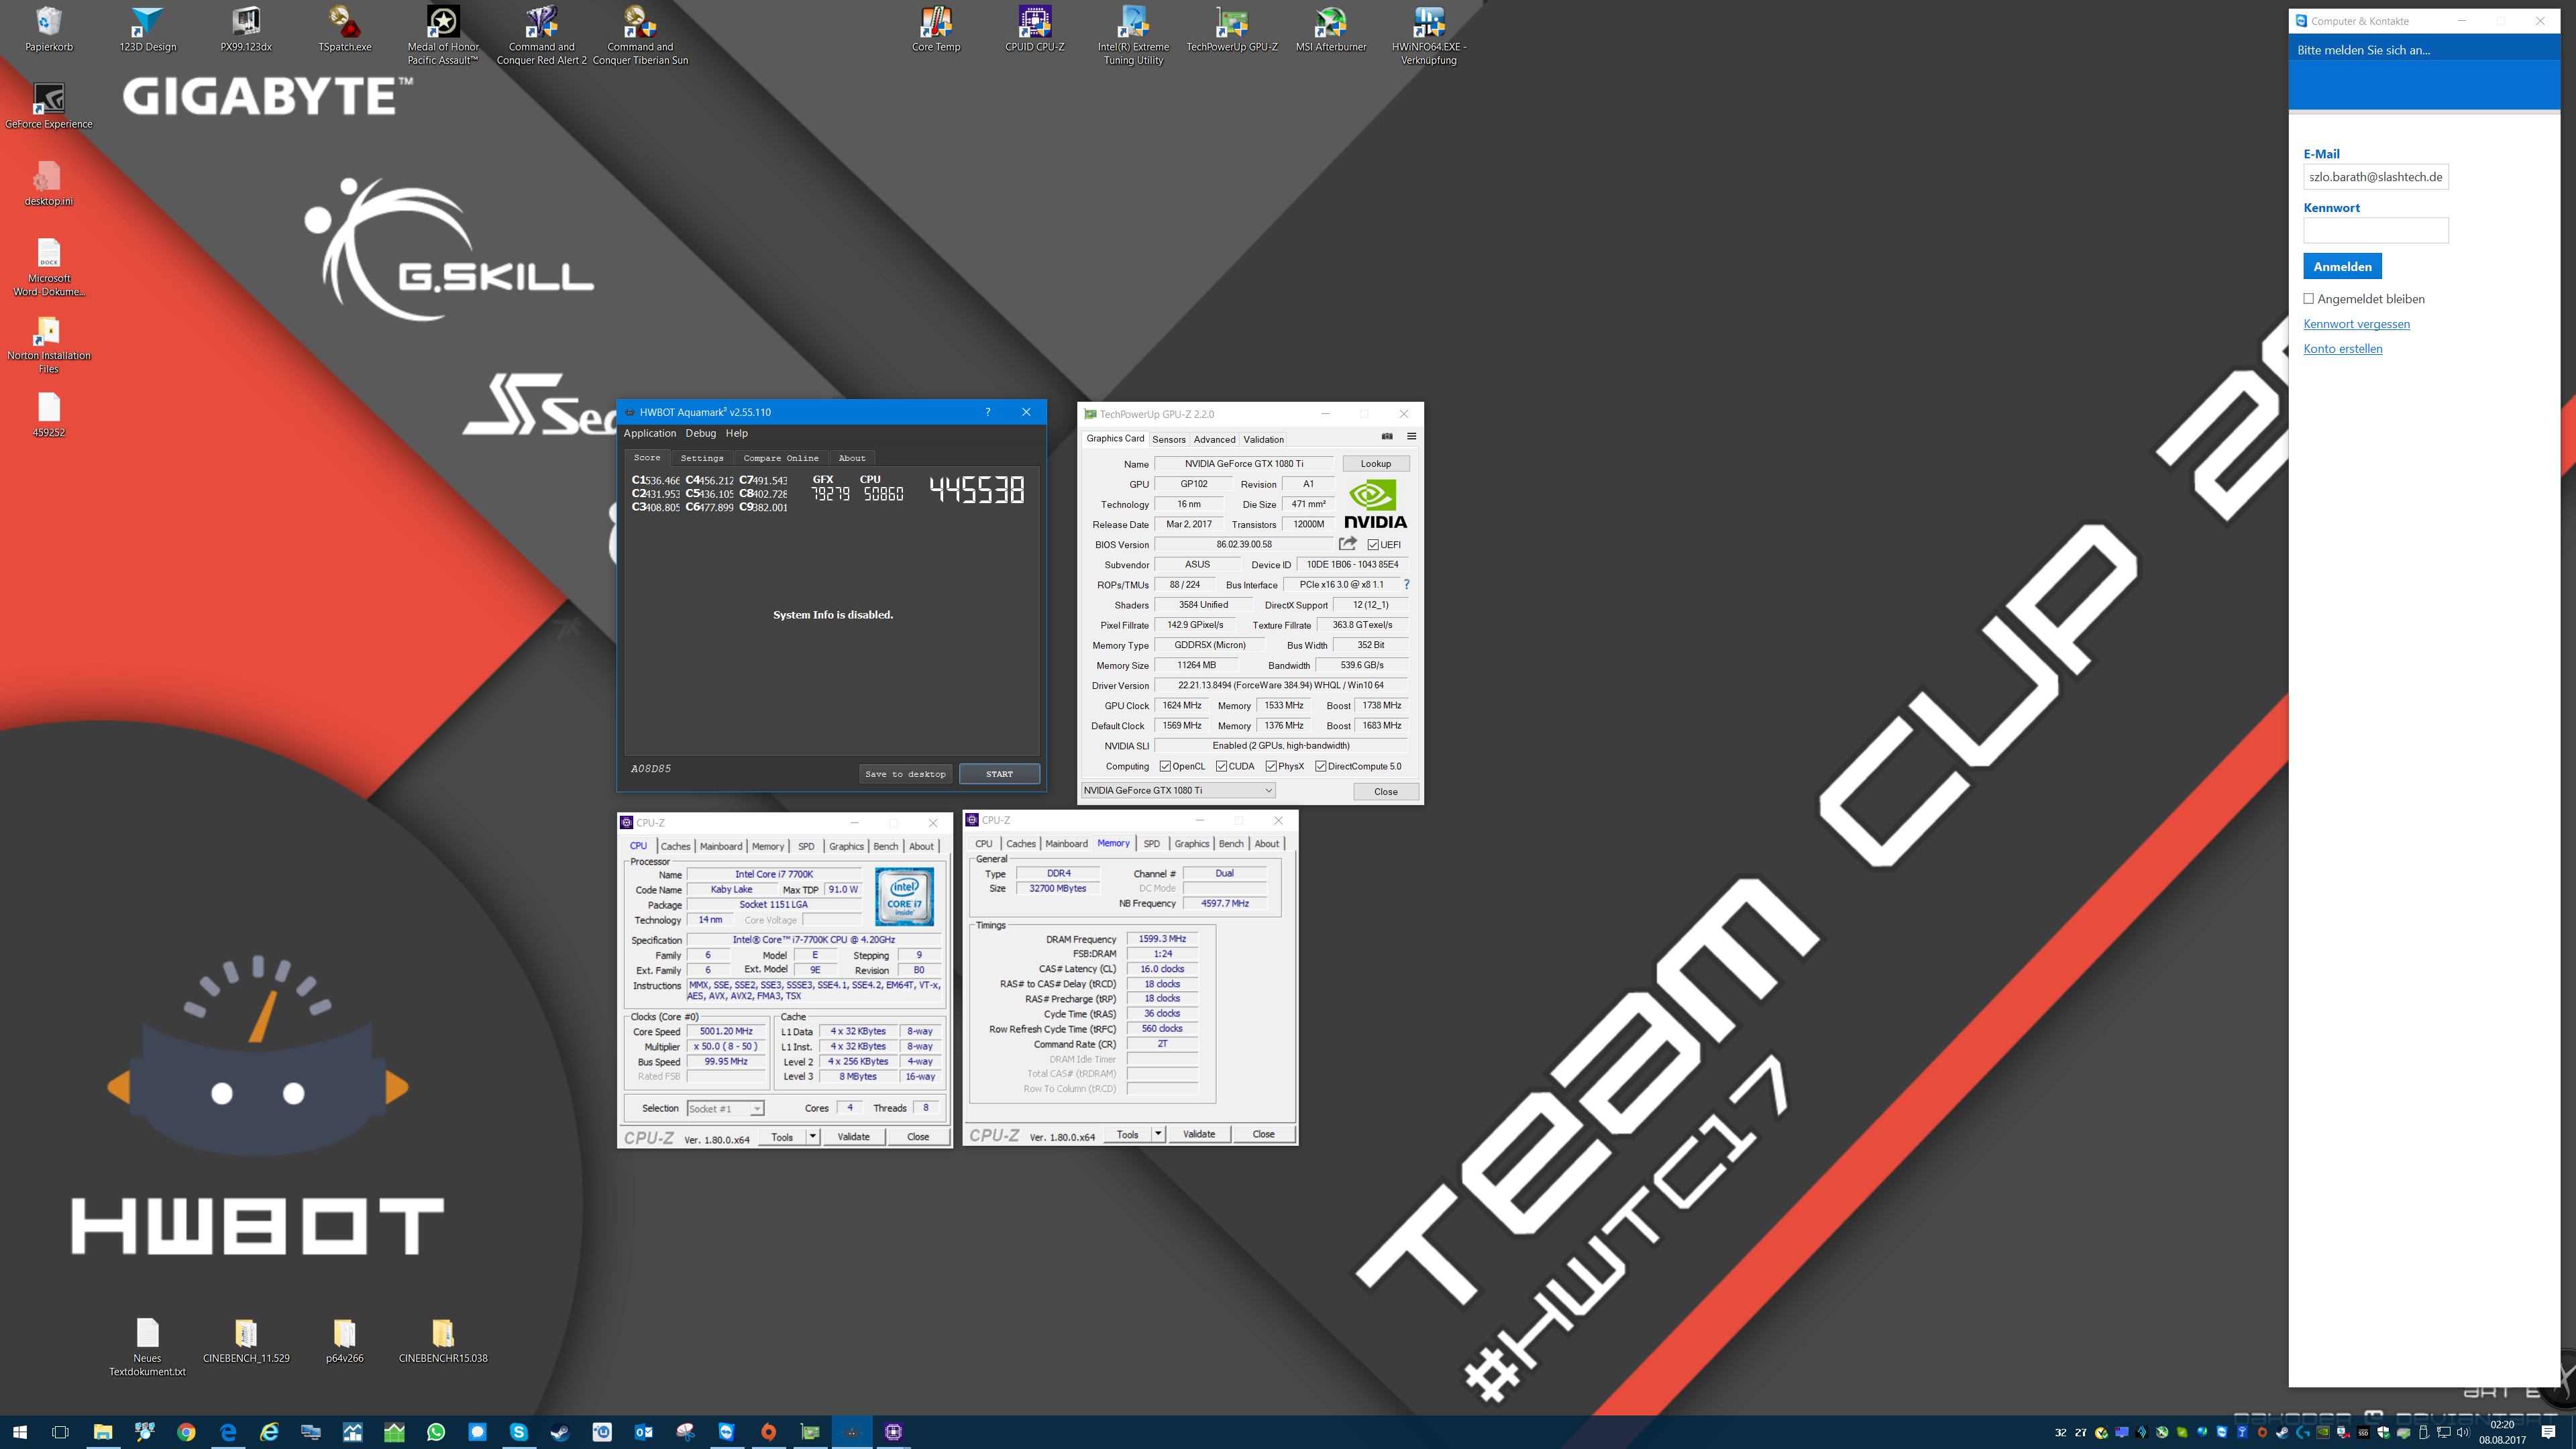The height and width of the screenshot is (1449, 2576).
Task: Click Validate in the CPU-Z CPU window
Action: coord(853,1137)
